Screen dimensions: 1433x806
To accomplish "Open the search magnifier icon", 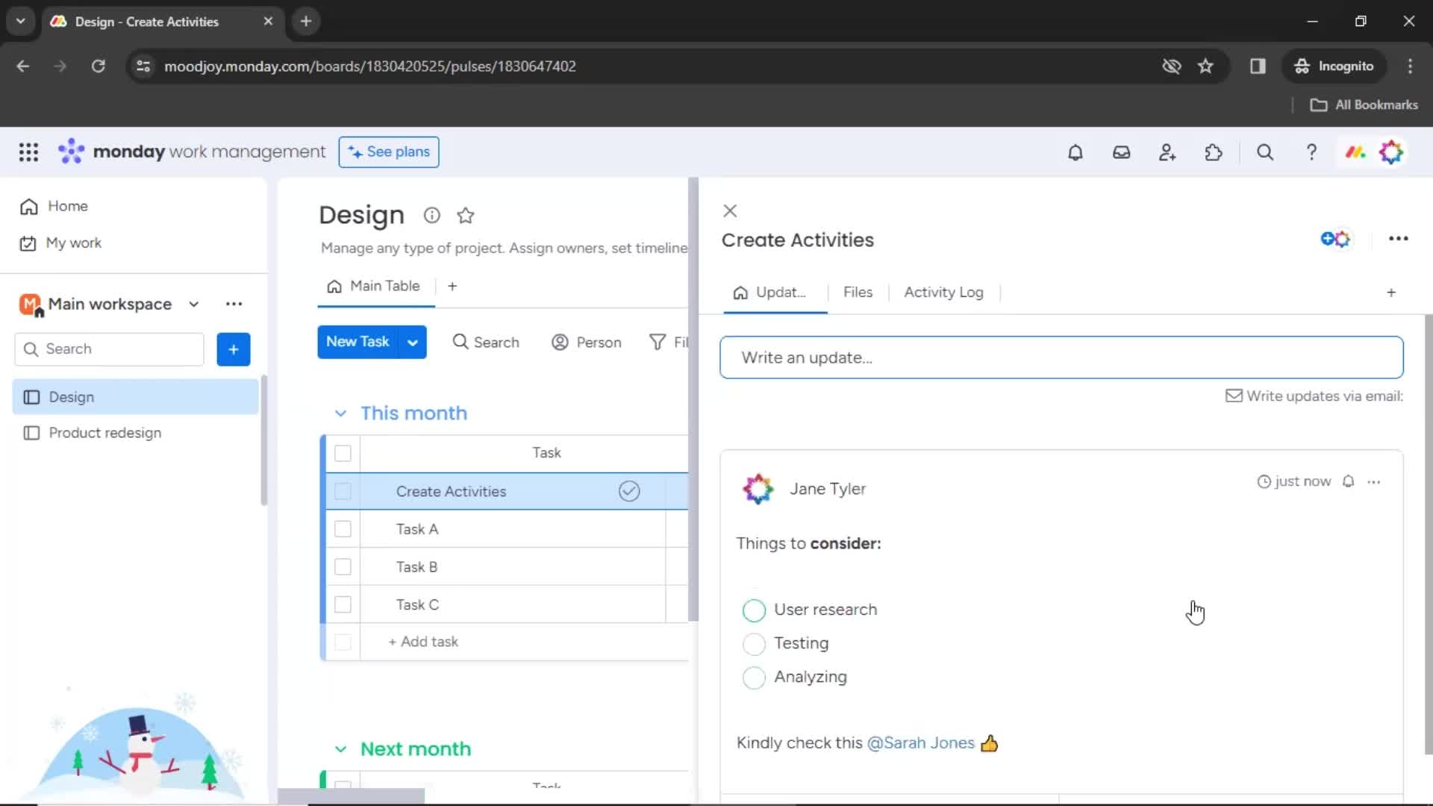I will click(x=1266, y=152).
